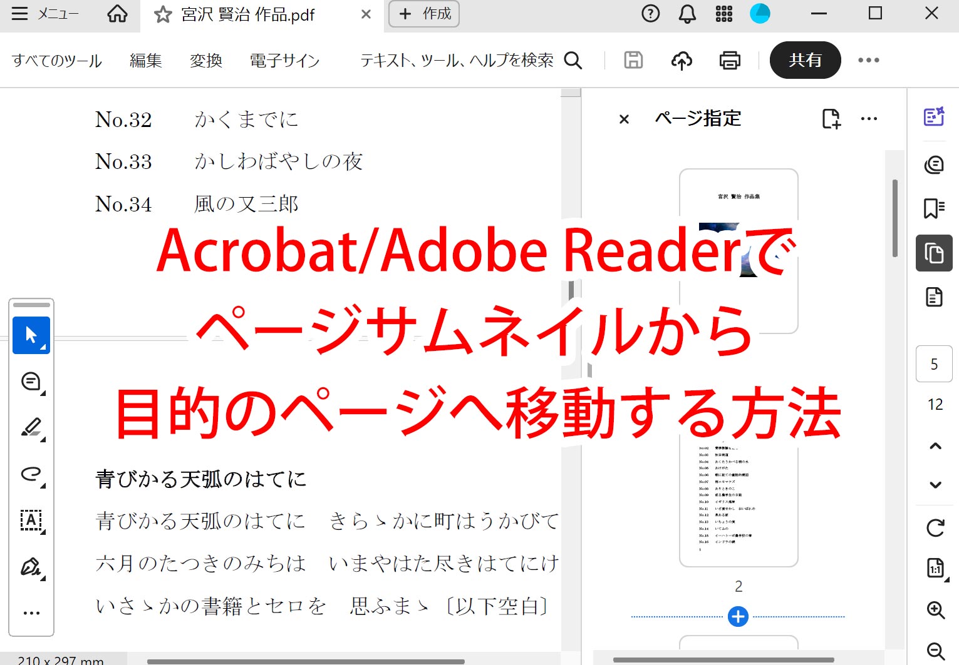Viewport: 959px width, 665px height.
Task: Expand the メニュー hamburger menu
Action: 20,14
